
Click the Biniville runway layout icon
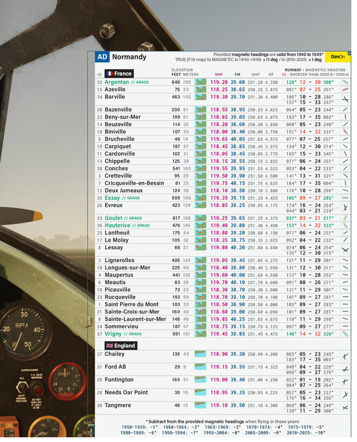click(345, 132)
